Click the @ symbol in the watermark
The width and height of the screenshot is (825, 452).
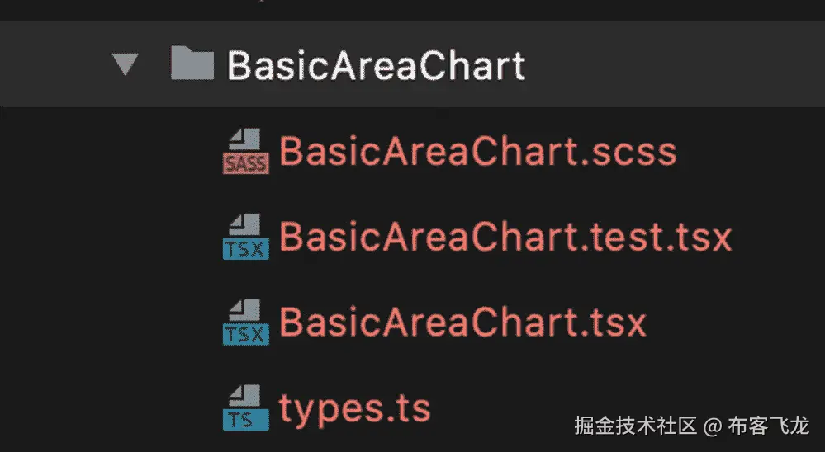(x=712, y=427)
